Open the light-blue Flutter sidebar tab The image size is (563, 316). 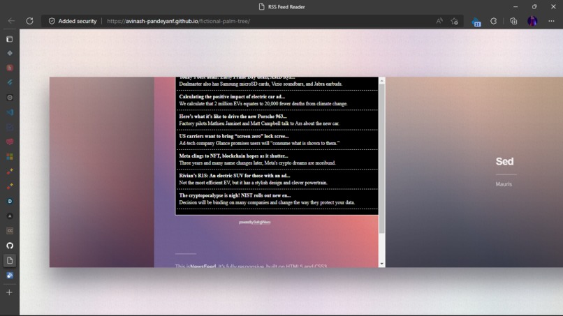point(10,82)
